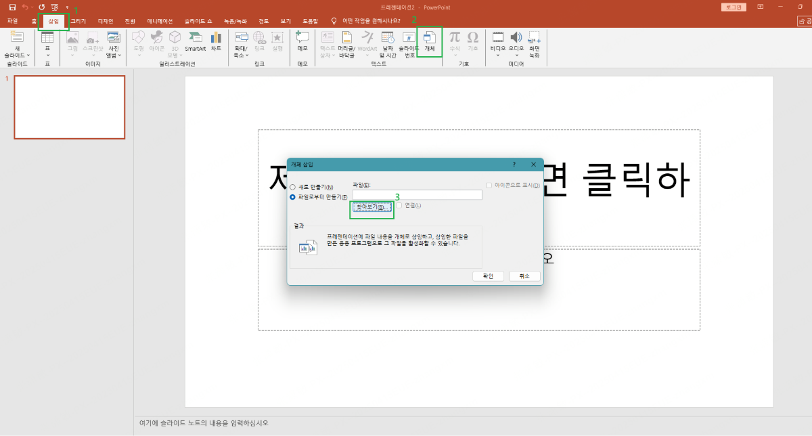Click the 개체 (Object) icon
Image resolution: width=812 pixels, height=436 pixels.
coord(431,41)
